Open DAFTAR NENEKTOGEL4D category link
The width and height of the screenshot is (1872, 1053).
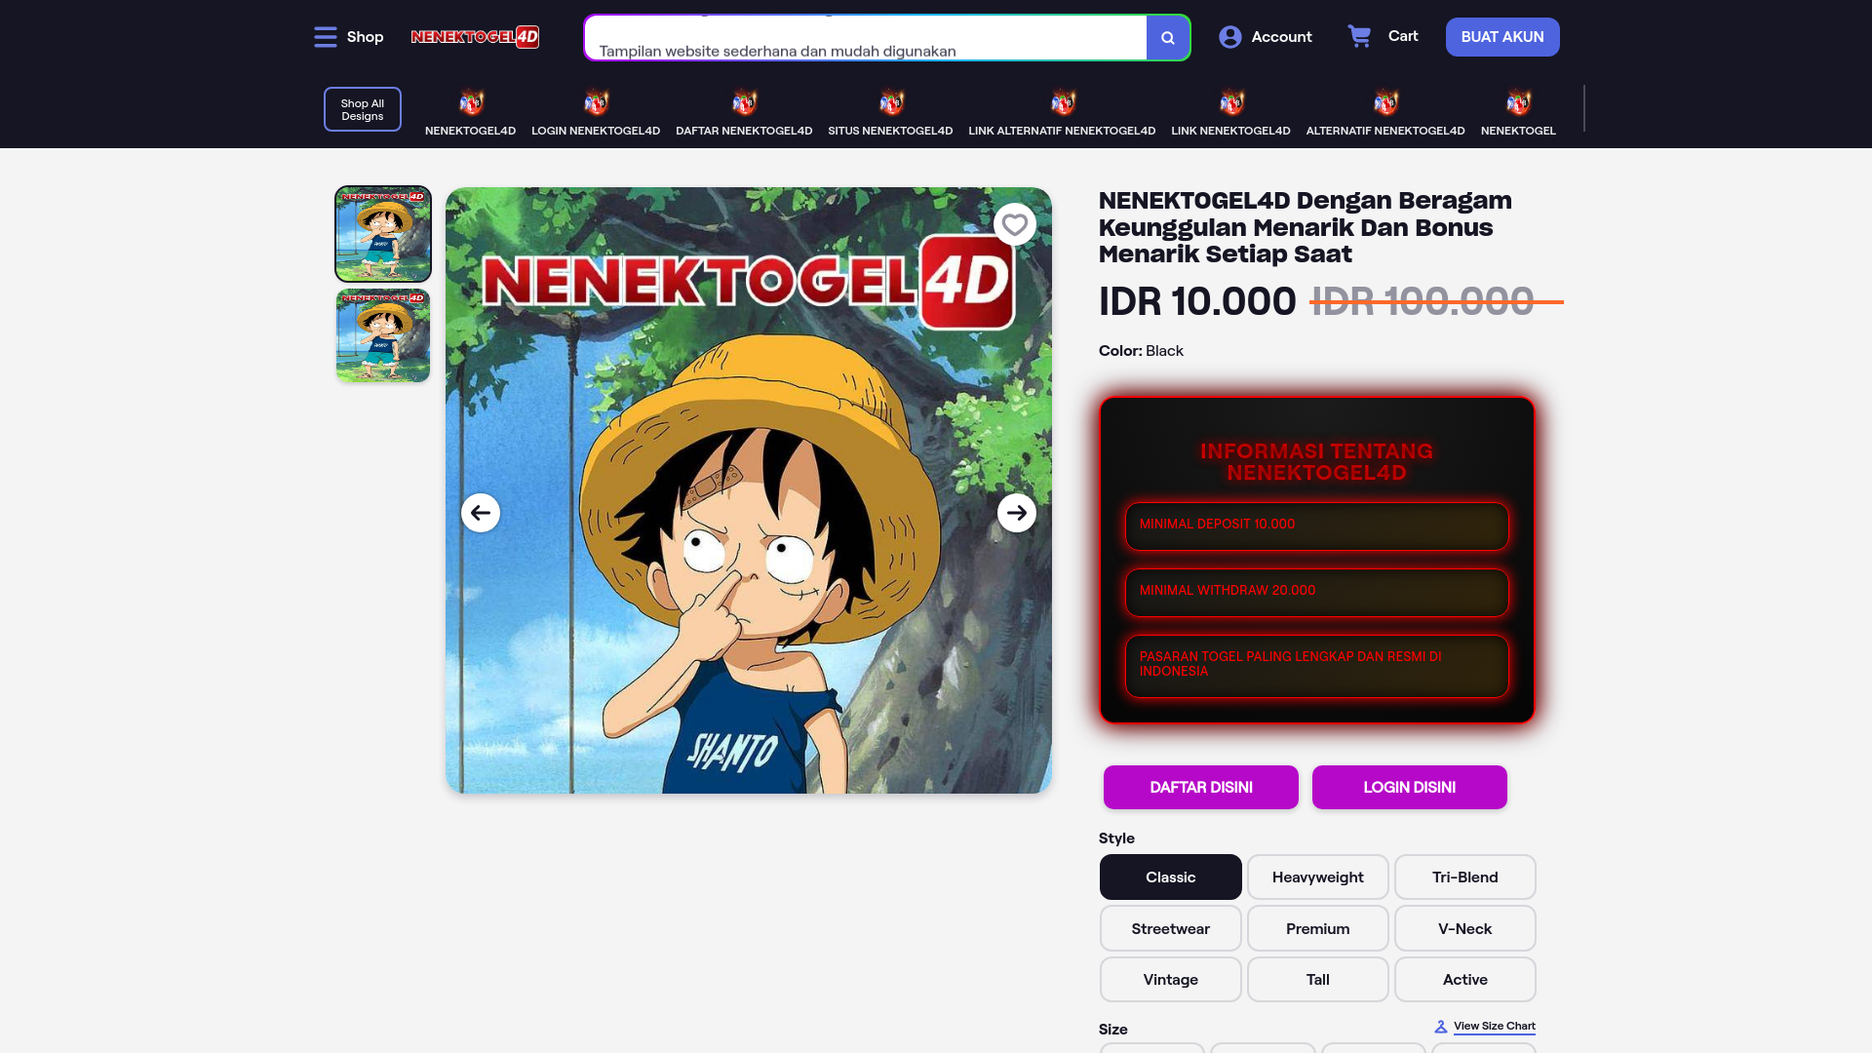point(744,131)
